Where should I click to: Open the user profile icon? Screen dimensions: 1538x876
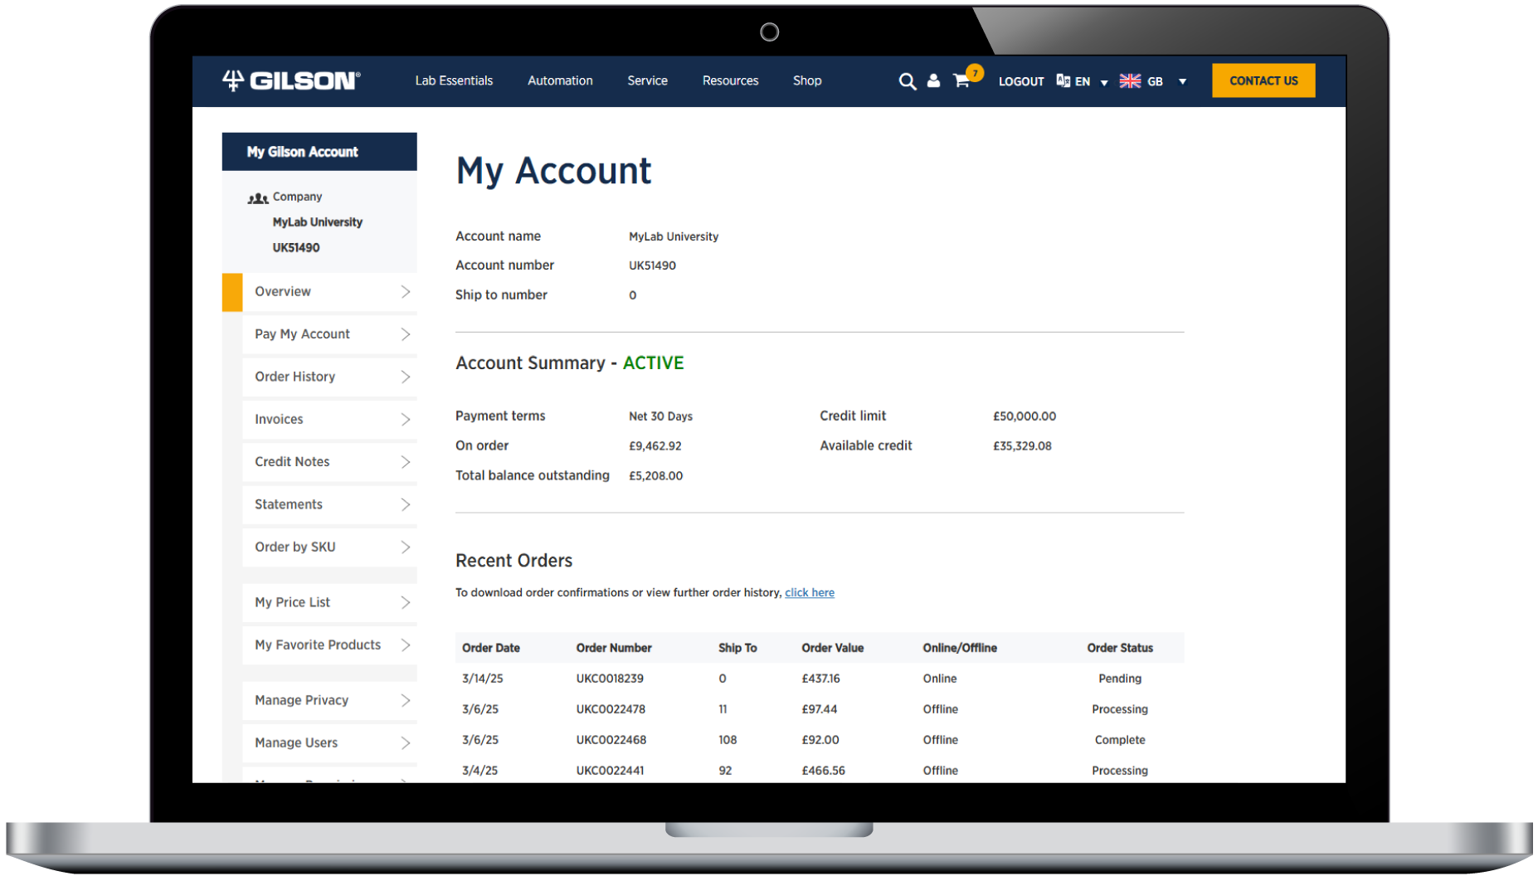(x=933, y=80)
